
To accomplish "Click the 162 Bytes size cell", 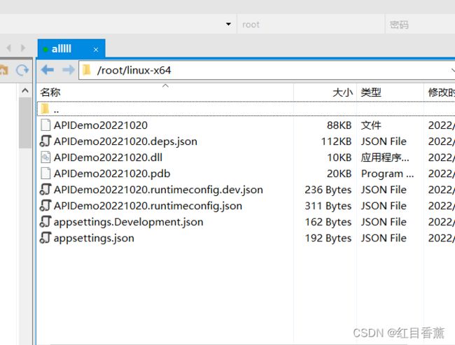I will [328, 222].
